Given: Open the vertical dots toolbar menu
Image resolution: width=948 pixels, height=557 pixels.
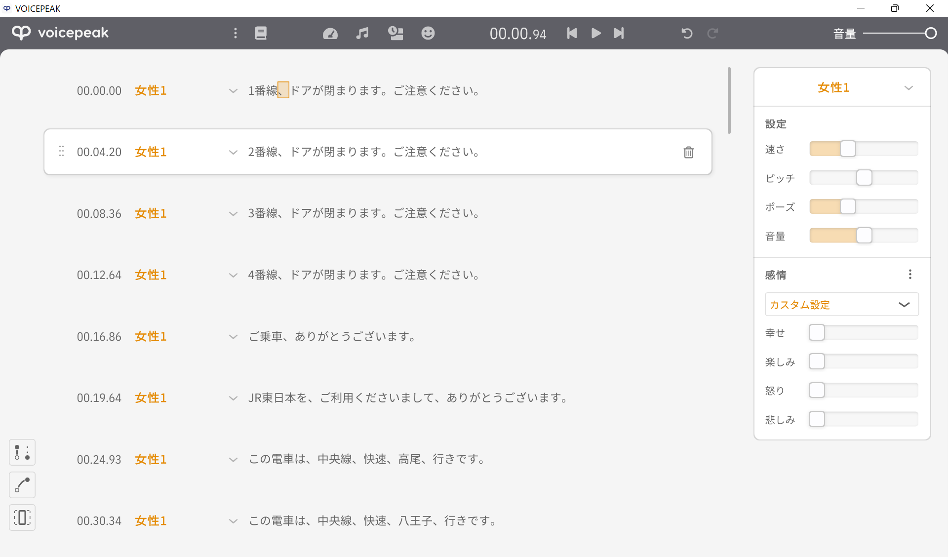Looking at the screenshot, I should coord(236,33).
